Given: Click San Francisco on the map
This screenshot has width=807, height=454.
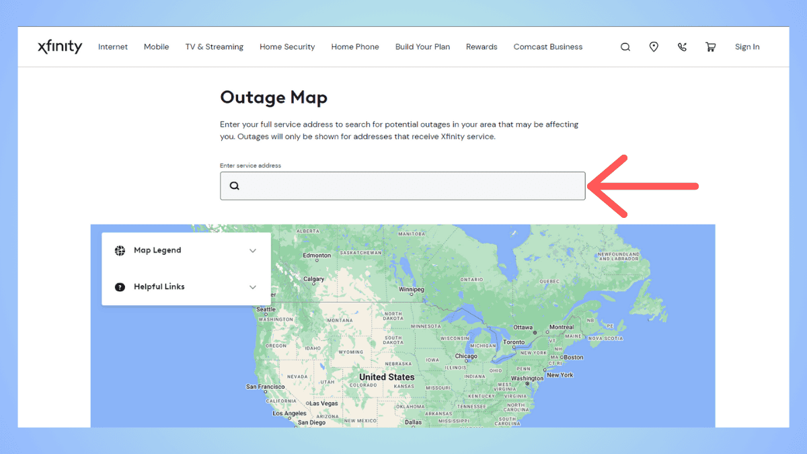Looking at the screenshot, I should coord(266,387).
